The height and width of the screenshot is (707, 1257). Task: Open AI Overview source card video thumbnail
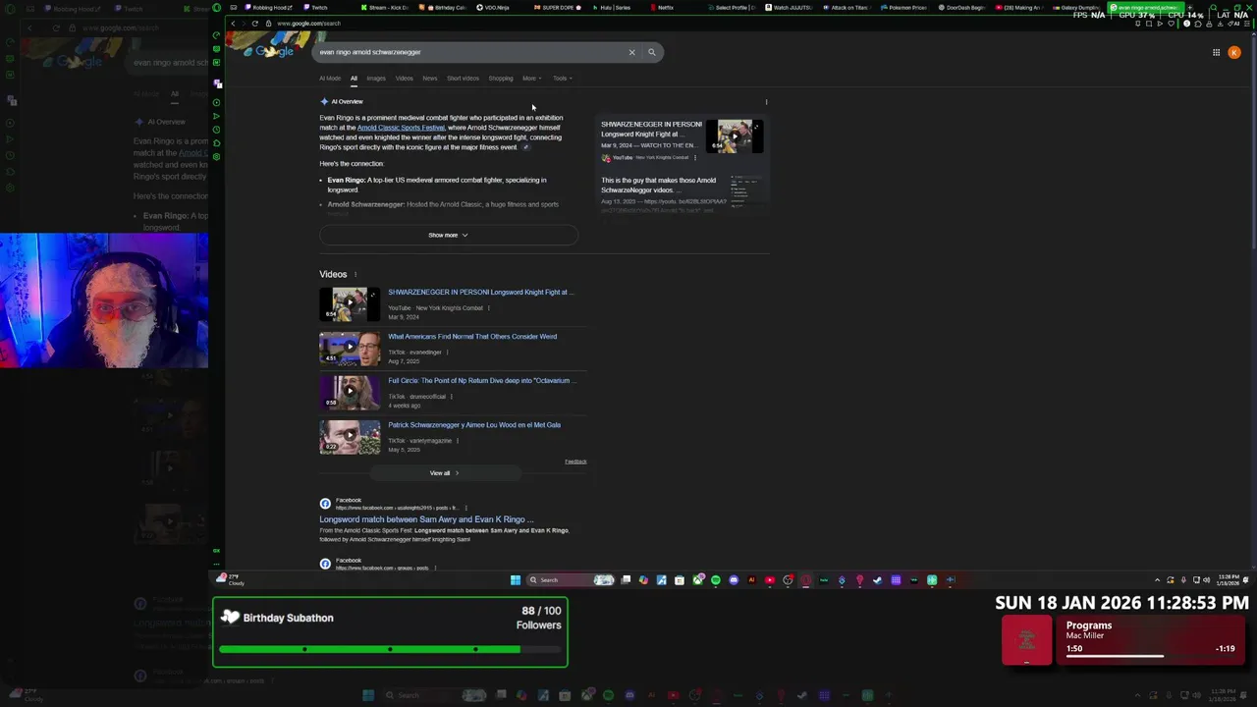pyautogui.click(x=735, y=136)
